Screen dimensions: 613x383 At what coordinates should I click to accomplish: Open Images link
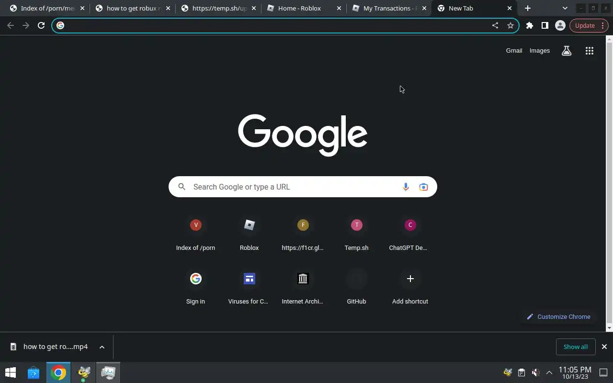tap(540, 51)
